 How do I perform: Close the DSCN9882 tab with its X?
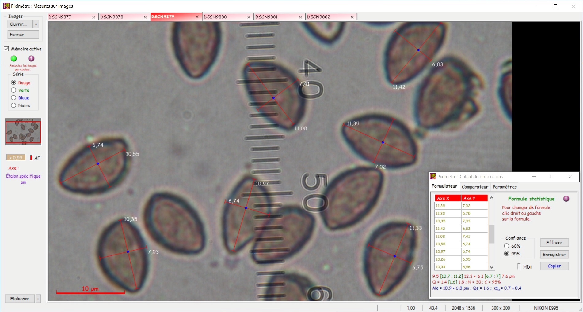coord(352,17)
